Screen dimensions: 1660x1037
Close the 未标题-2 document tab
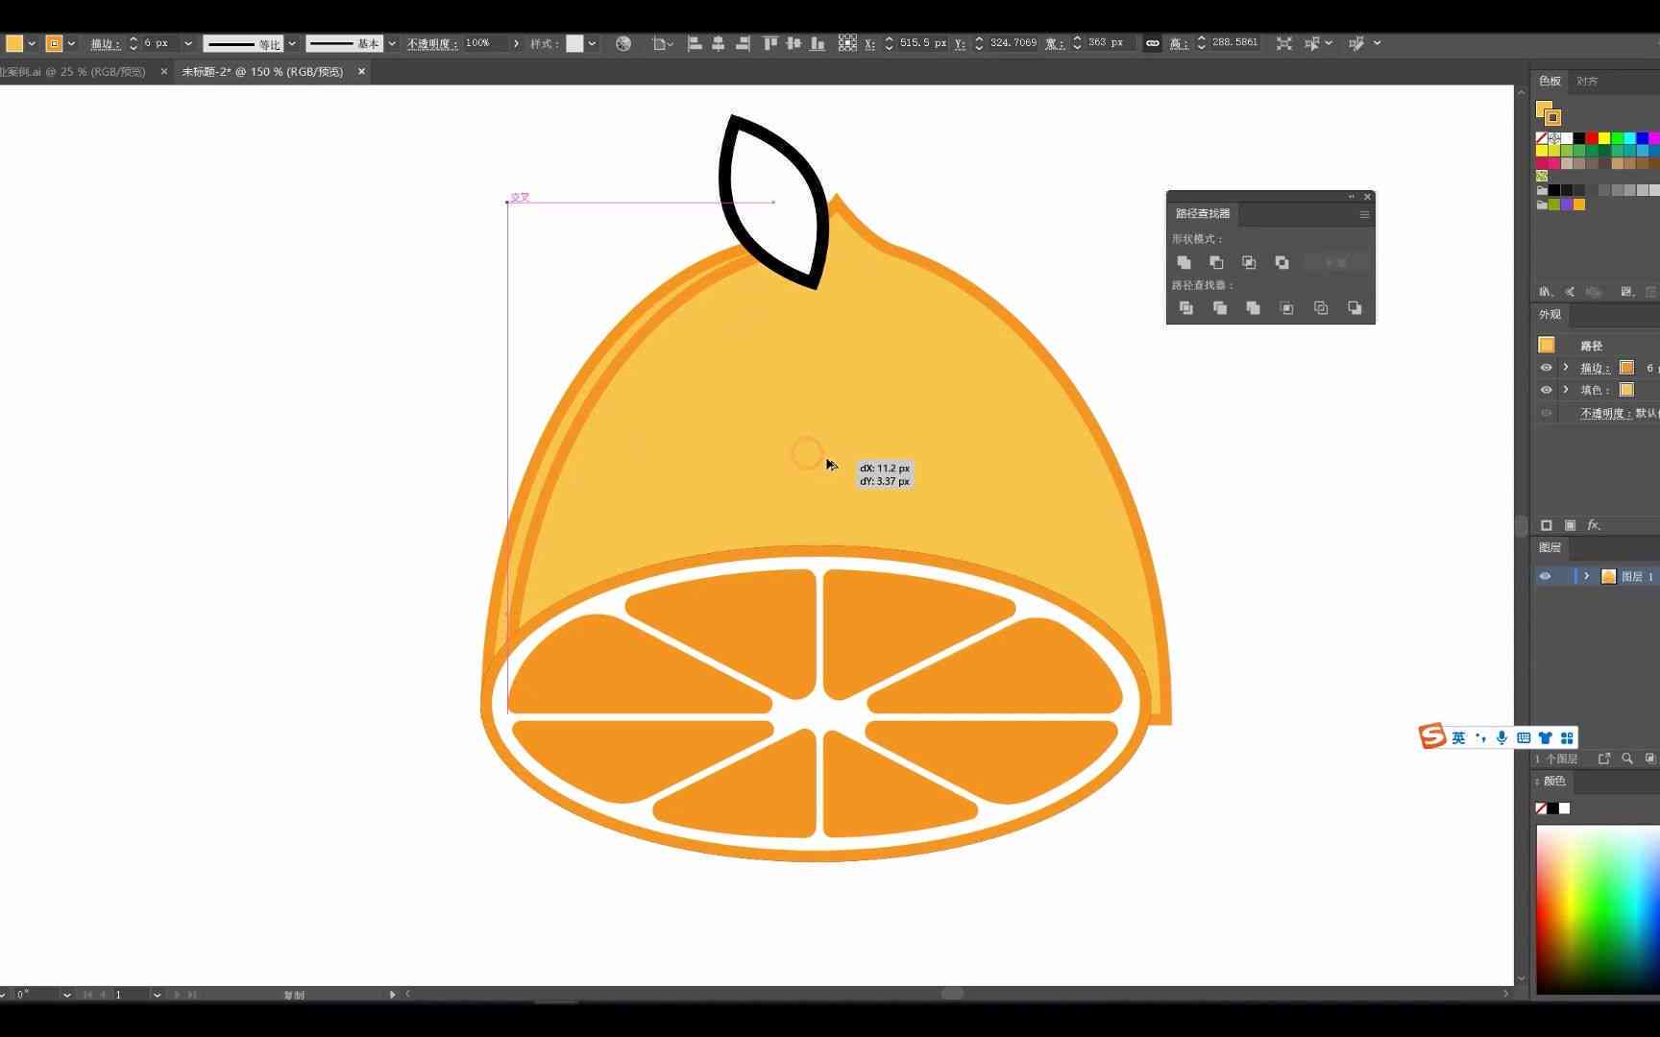coord(361,72)
